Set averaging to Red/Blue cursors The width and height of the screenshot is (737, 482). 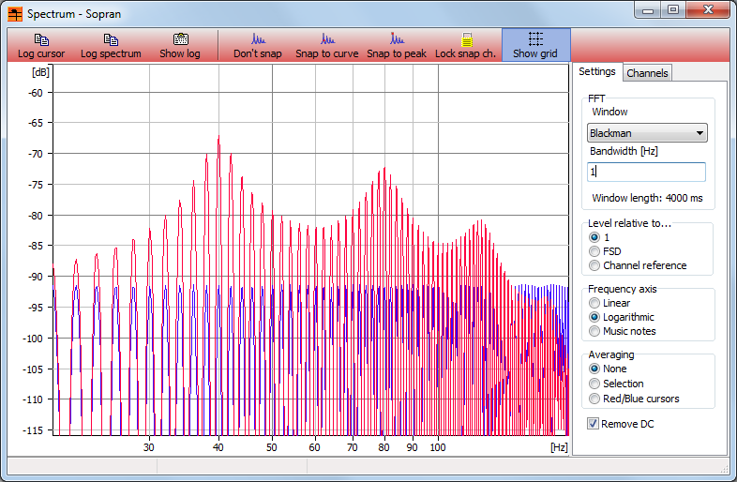pyautogui.click(x=594, y=399)
